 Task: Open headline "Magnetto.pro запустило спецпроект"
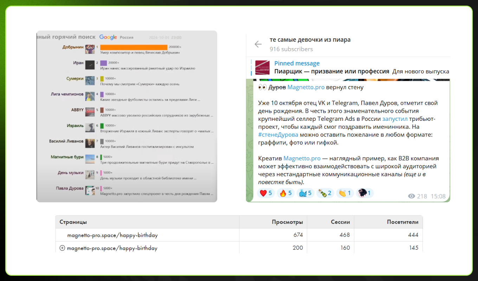click(156, 194)
